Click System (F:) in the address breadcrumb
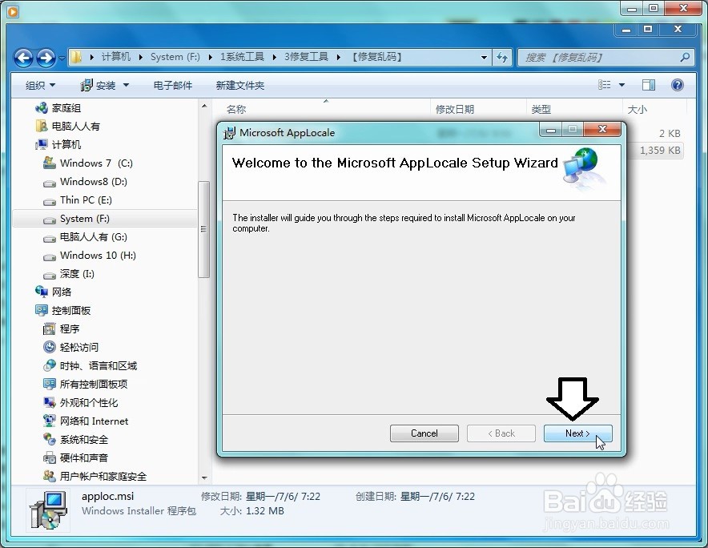Screen dimensions: 708x548 175,57
